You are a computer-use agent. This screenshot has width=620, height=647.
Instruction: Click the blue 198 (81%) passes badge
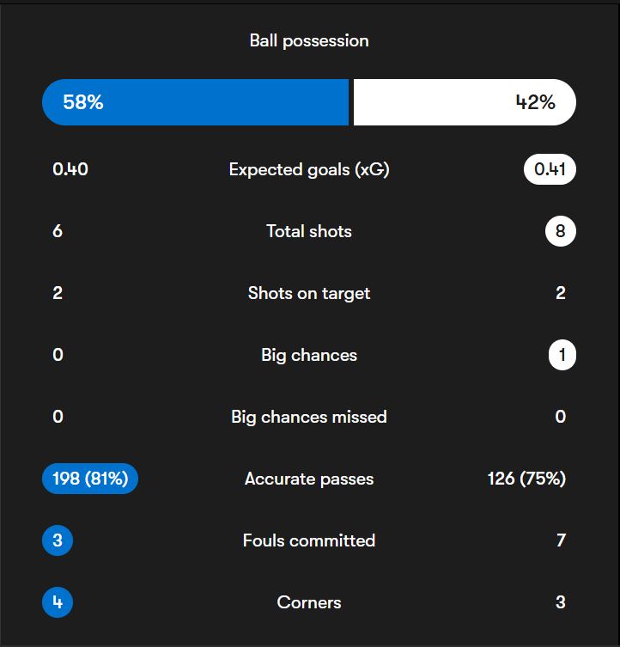[x=90, y=479]
